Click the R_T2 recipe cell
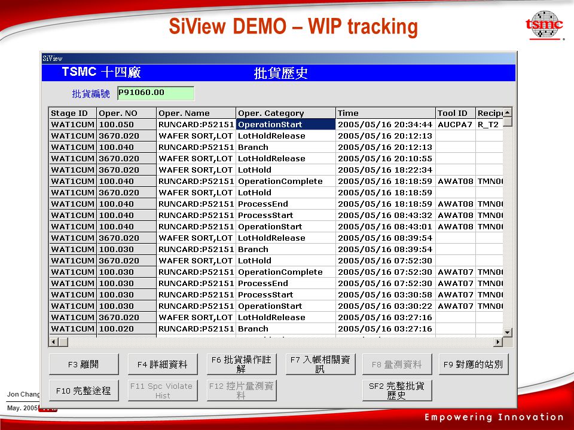The image size is (574, 430). click(490, 124)
